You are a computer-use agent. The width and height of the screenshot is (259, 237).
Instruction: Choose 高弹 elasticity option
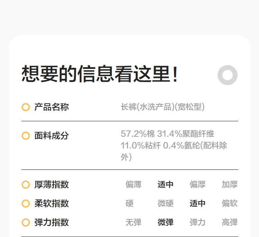point(230,223)
